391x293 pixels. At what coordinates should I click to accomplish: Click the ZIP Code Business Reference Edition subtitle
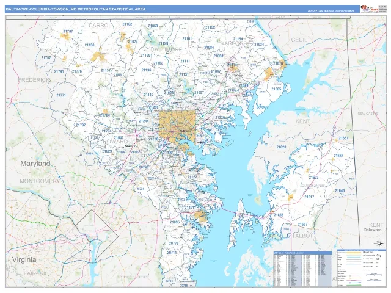pyautogui.click(x=332, y=11)
